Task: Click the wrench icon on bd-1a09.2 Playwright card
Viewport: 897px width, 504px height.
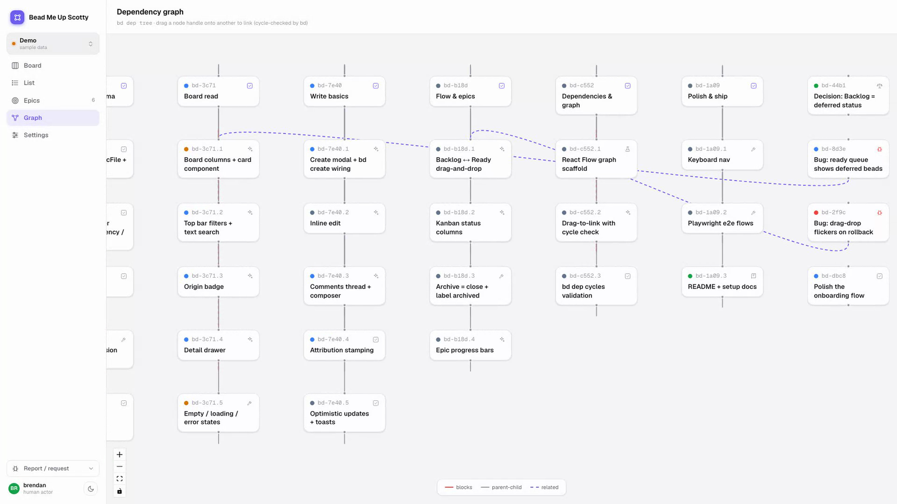Action: 753,213
